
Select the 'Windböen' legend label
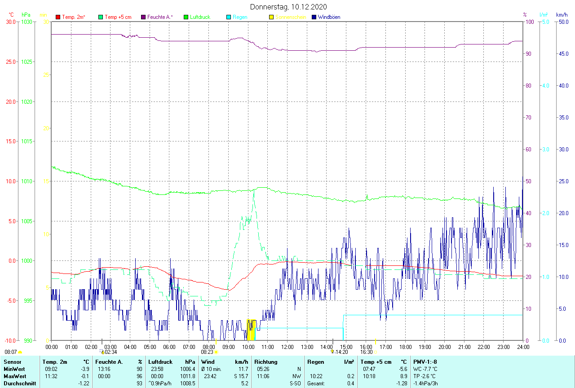click(x=329, y=17)
